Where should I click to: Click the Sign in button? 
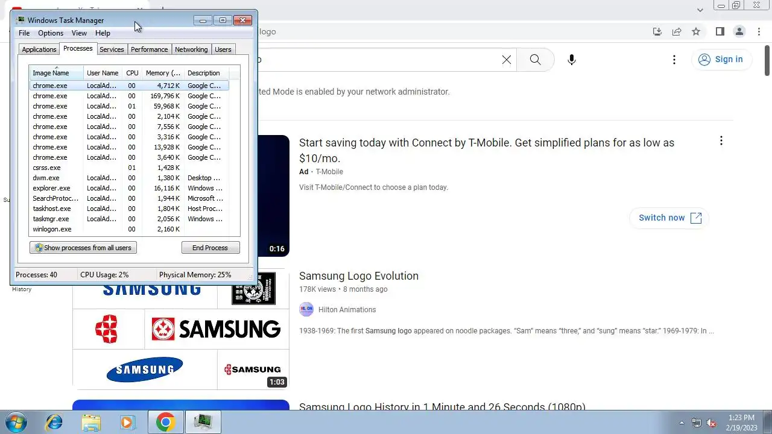click(721, 59)
